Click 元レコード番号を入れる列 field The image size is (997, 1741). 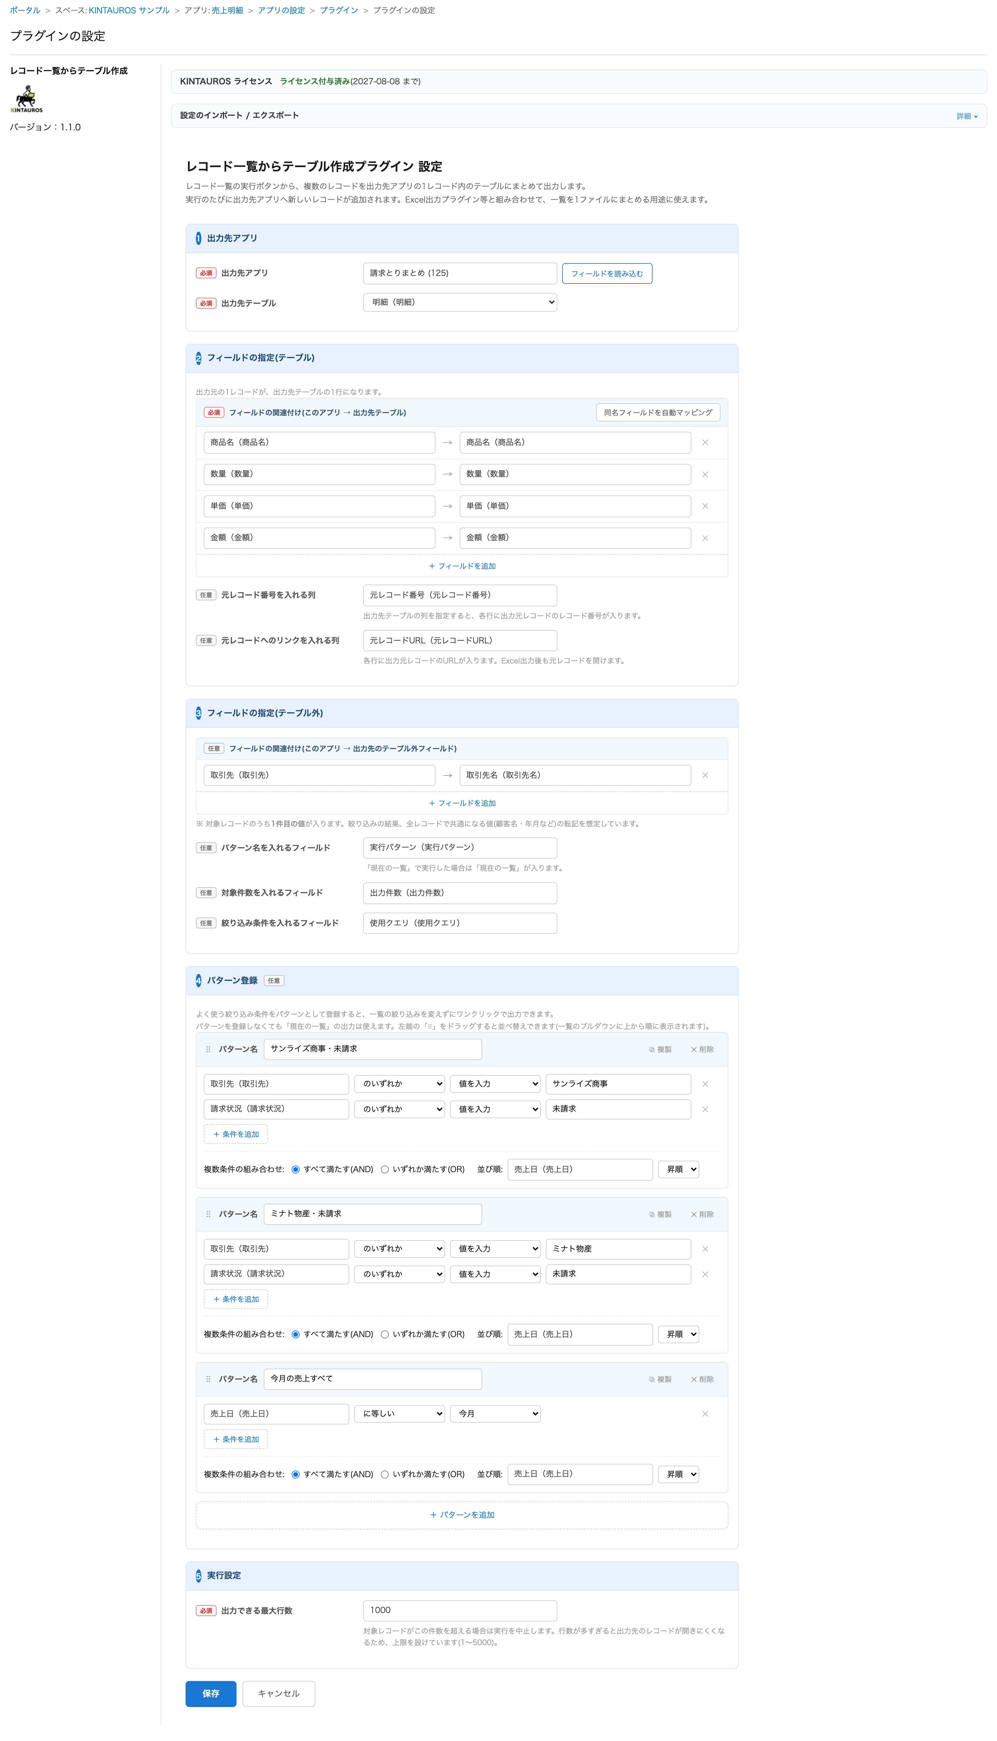point(460,595)
